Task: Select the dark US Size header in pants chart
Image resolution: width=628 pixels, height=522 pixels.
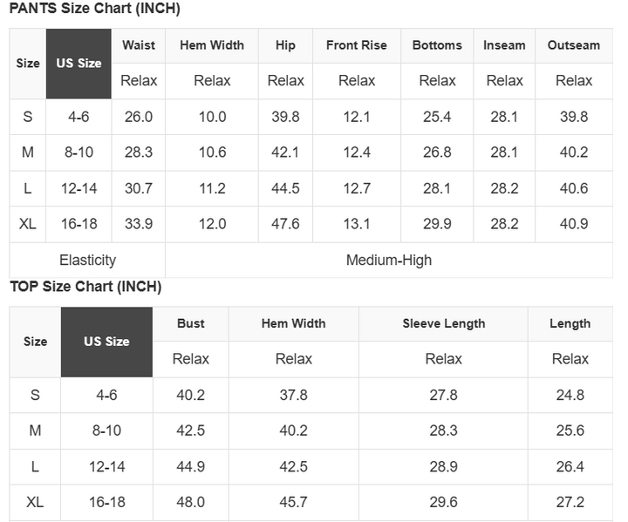Action: (x=78, y=63)
